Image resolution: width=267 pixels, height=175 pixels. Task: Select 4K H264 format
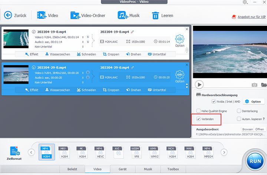point(82,152)
